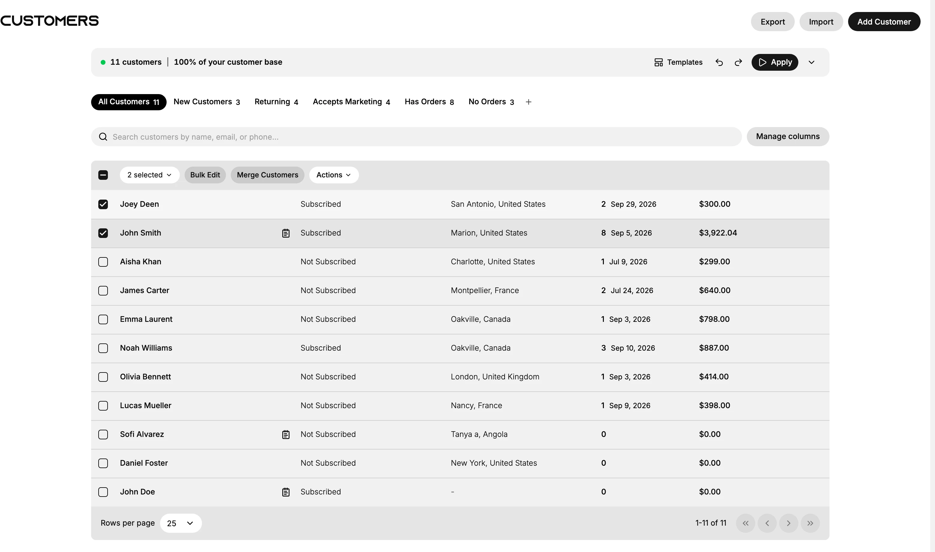Screen dimensions: 935x552
Task: Open the Actions dropdown
Action: point(334,175)
